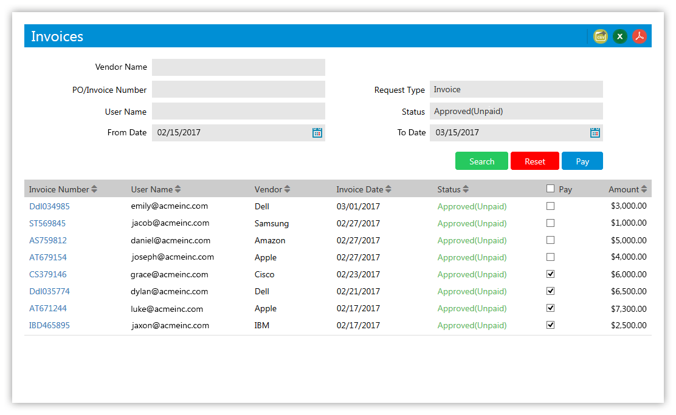Select email dylan@acmeinc.com cell
Image resolution: width=676 pixels, height=415 pixels.
170,291
